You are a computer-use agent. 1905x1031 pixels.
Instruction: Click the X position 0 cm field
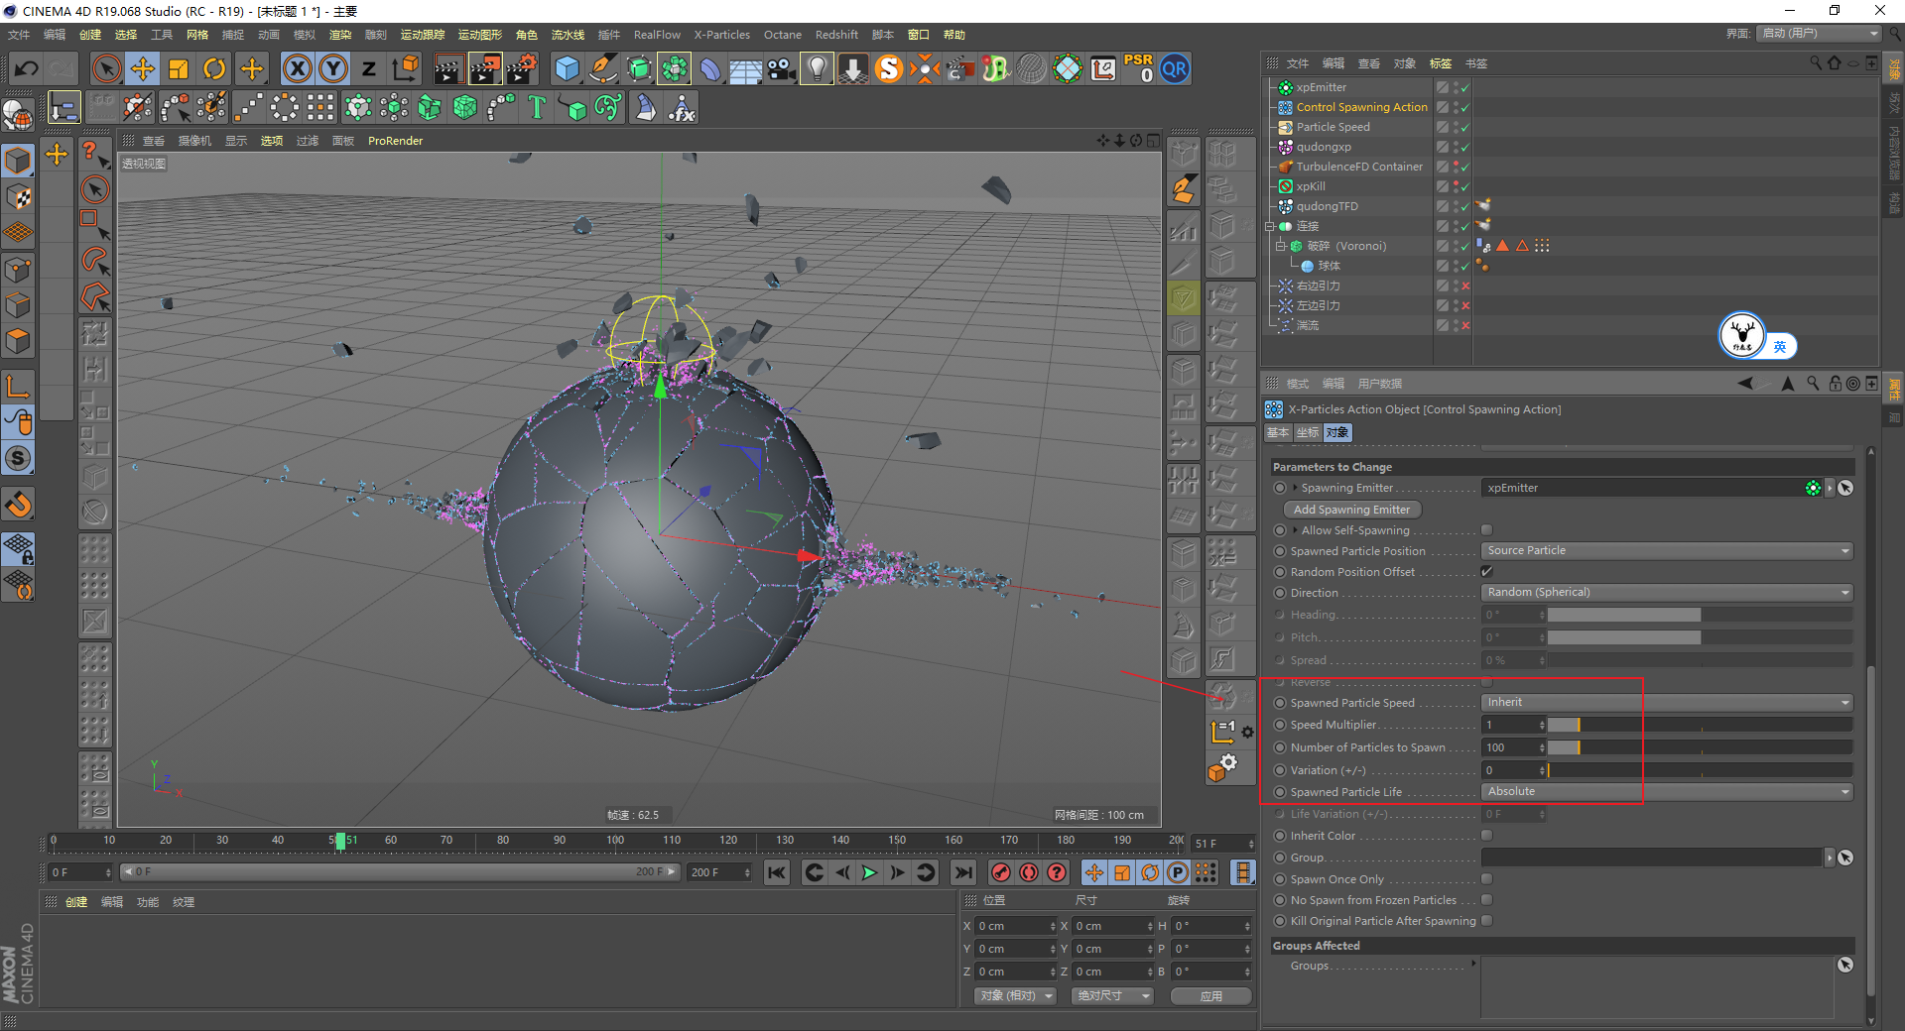click(x=1012, y=926)
